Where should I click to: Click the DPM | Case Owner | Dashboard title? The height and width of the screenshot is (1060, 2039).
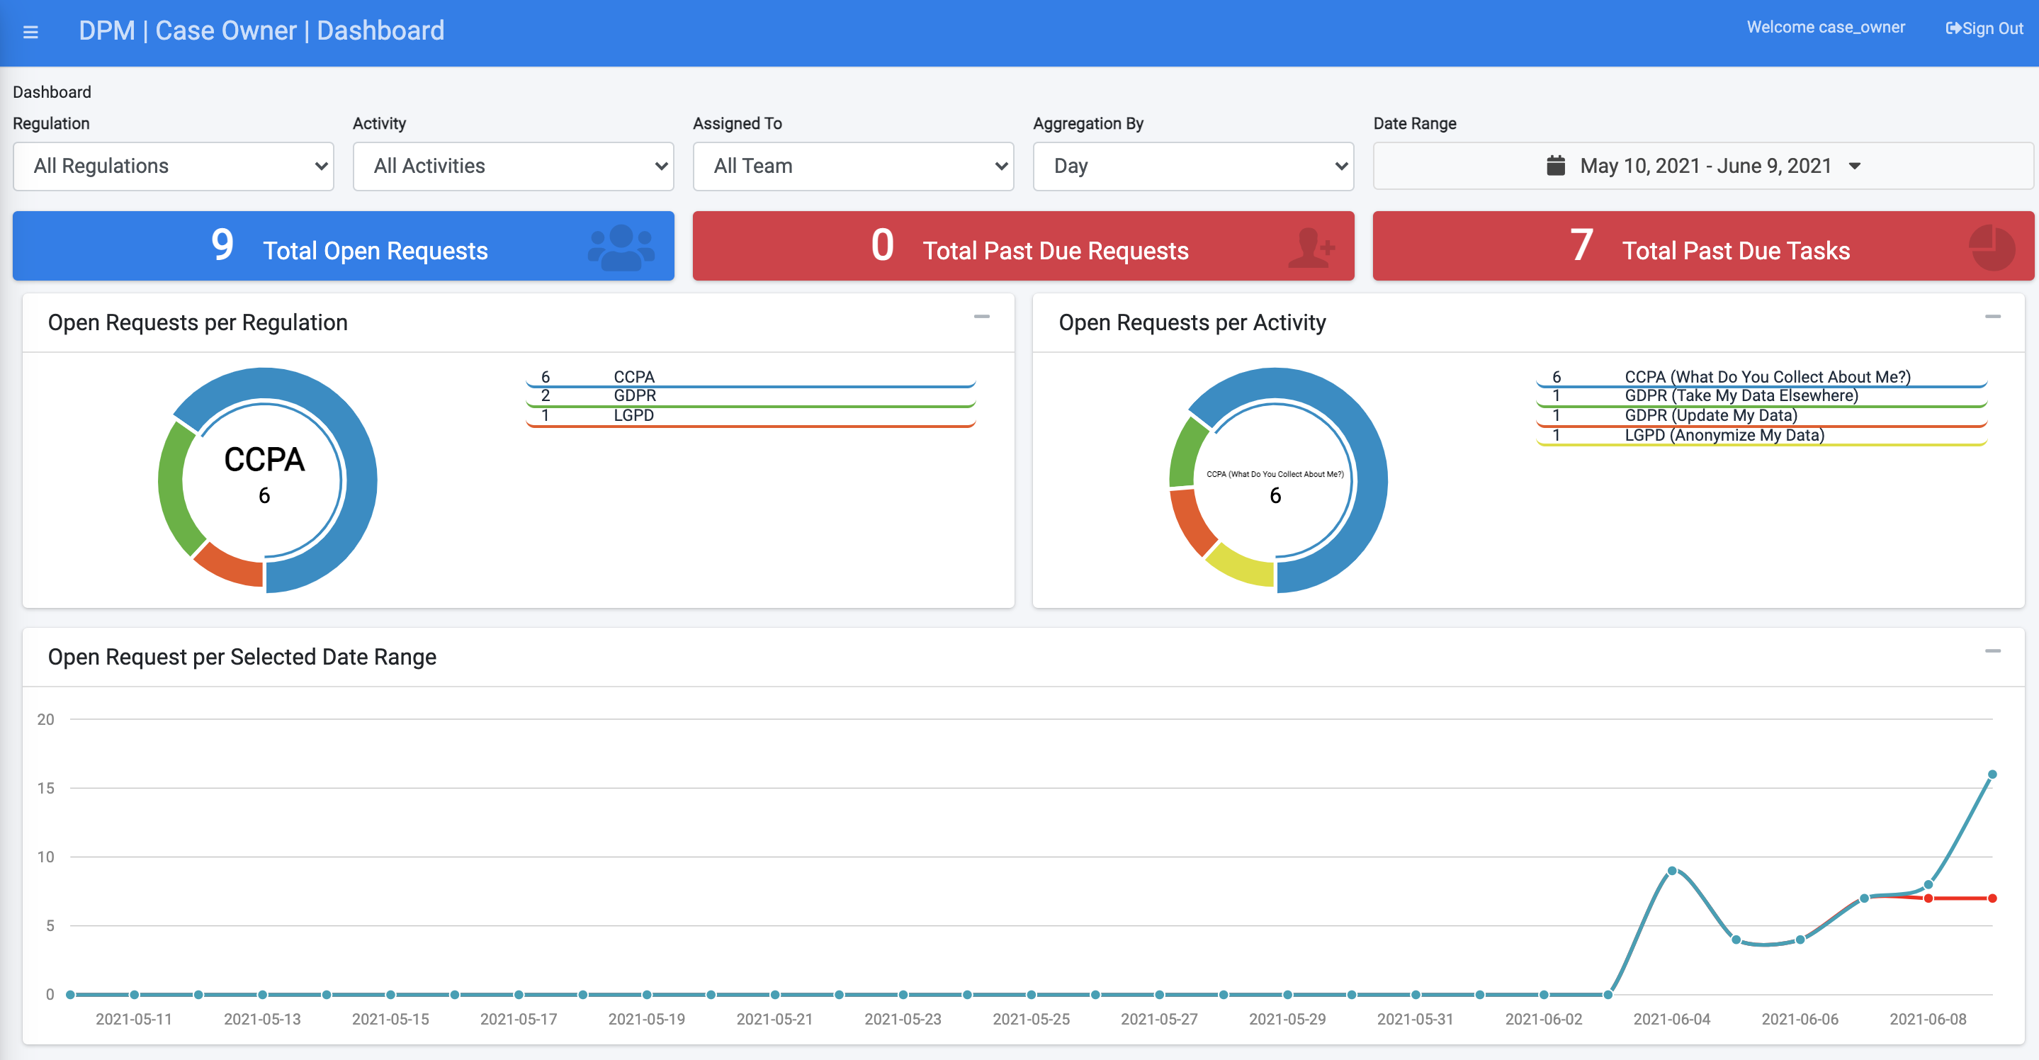(x=261, y=31)
